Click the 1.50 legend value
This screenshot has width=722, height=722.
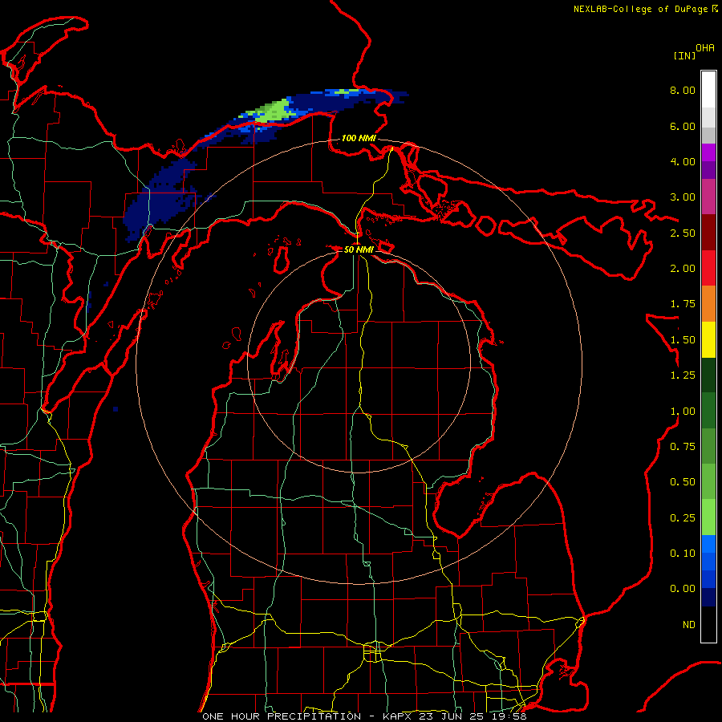pos(683,340)
